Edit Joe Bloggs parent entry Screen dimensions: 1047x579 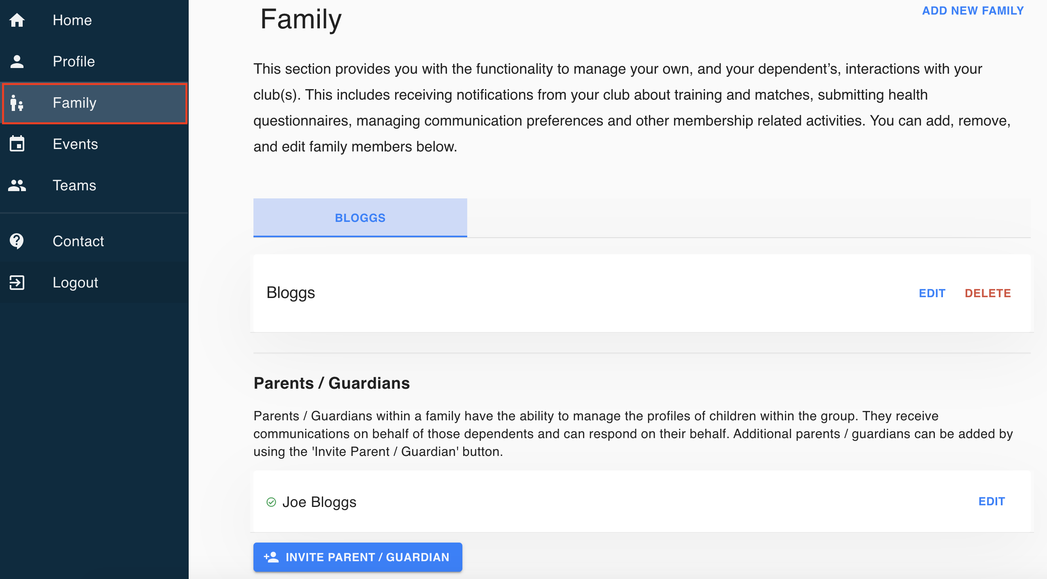(x=992, y=501)
